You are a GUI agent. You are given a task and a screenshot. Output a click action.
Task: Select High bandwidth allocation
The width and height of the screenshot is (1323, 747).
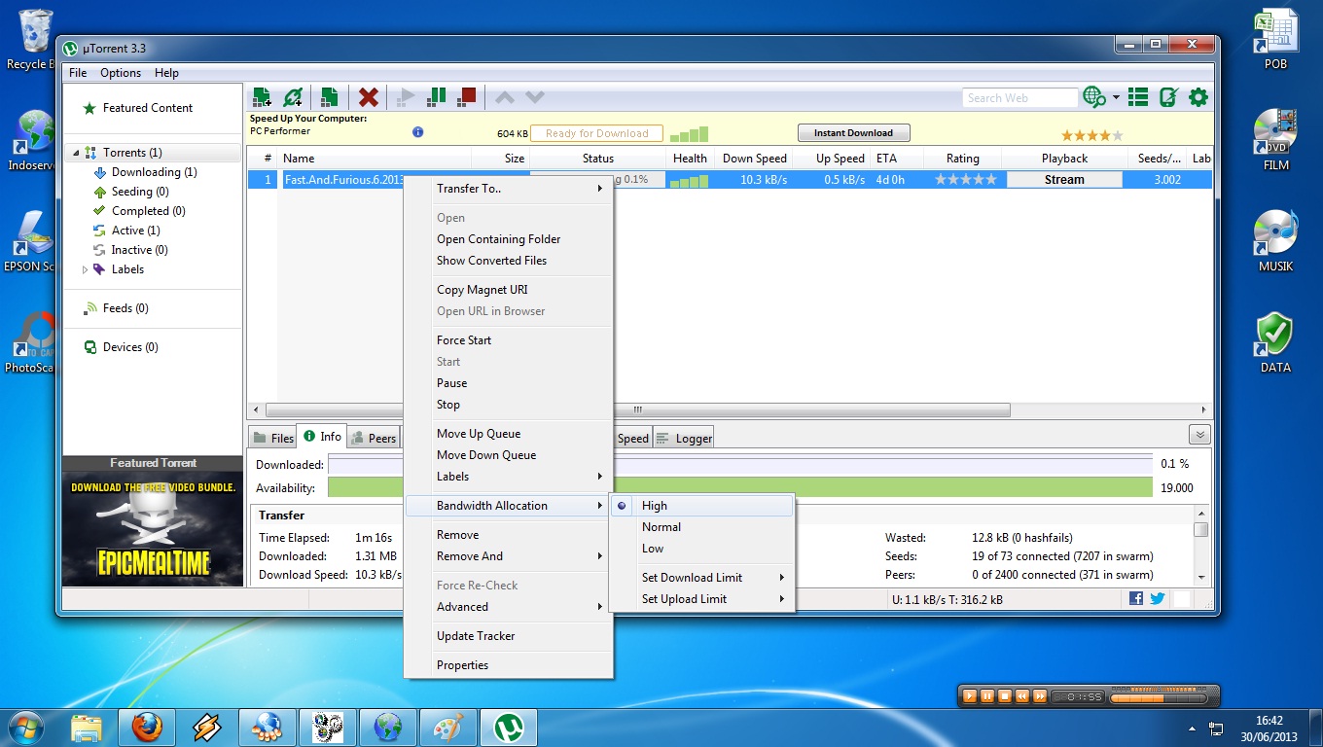tap(702, 506)
